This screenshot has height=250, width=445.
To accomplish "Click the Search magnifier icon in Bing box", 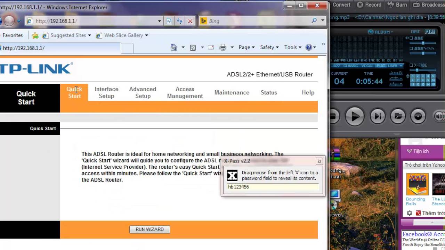I will tap(314, 21).
